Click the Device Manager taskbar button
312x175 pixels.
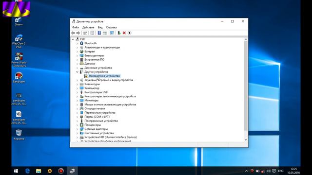pyautogui.click(x=72, y=171)
